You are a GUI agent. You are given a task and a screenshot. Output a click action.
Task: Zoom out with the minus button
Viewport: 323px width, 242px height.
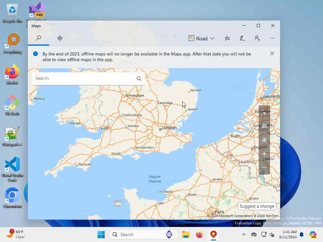[264, 168]
